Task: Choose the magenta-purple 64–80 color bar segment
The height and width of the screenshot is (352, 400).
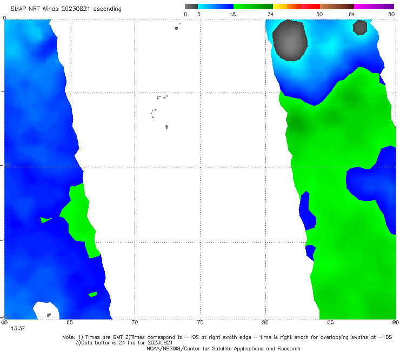Action: click(374, 6)
